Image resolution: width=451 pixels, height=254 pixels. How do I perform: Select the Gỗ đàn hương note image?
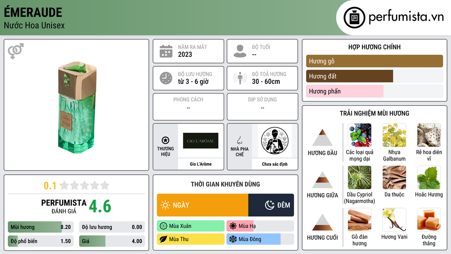[359, 220]
